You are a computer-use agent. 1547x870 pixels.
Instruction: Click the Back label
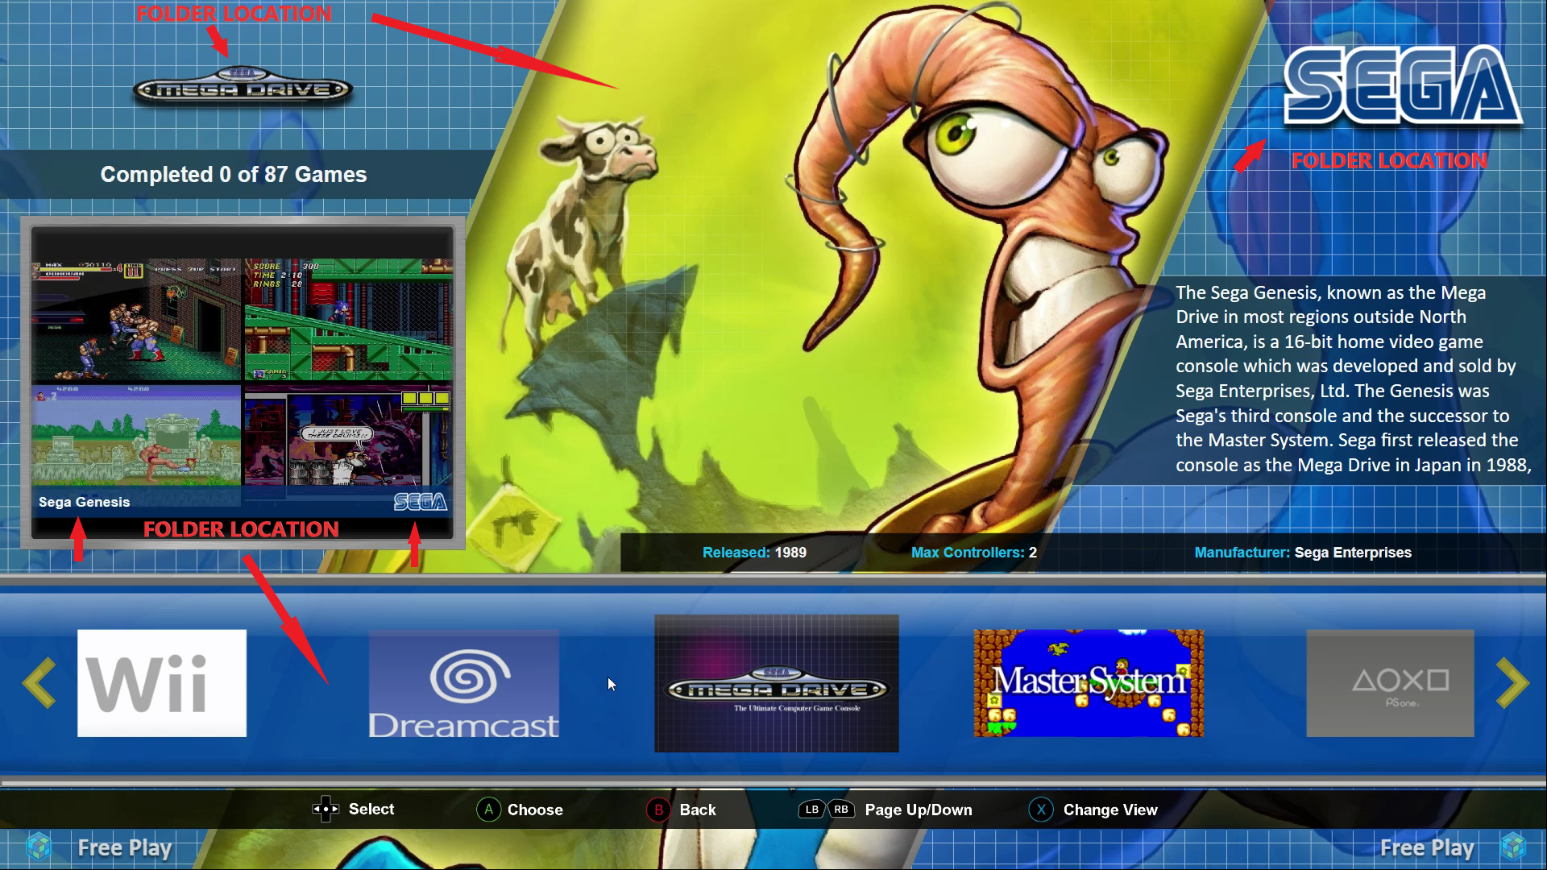(x=698, y=810)
